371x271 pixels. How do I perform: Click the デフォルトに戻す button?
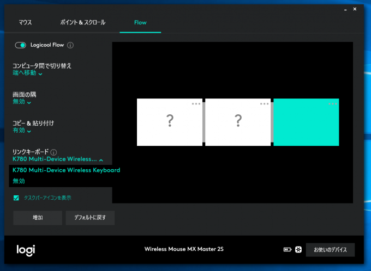(90, 218)
